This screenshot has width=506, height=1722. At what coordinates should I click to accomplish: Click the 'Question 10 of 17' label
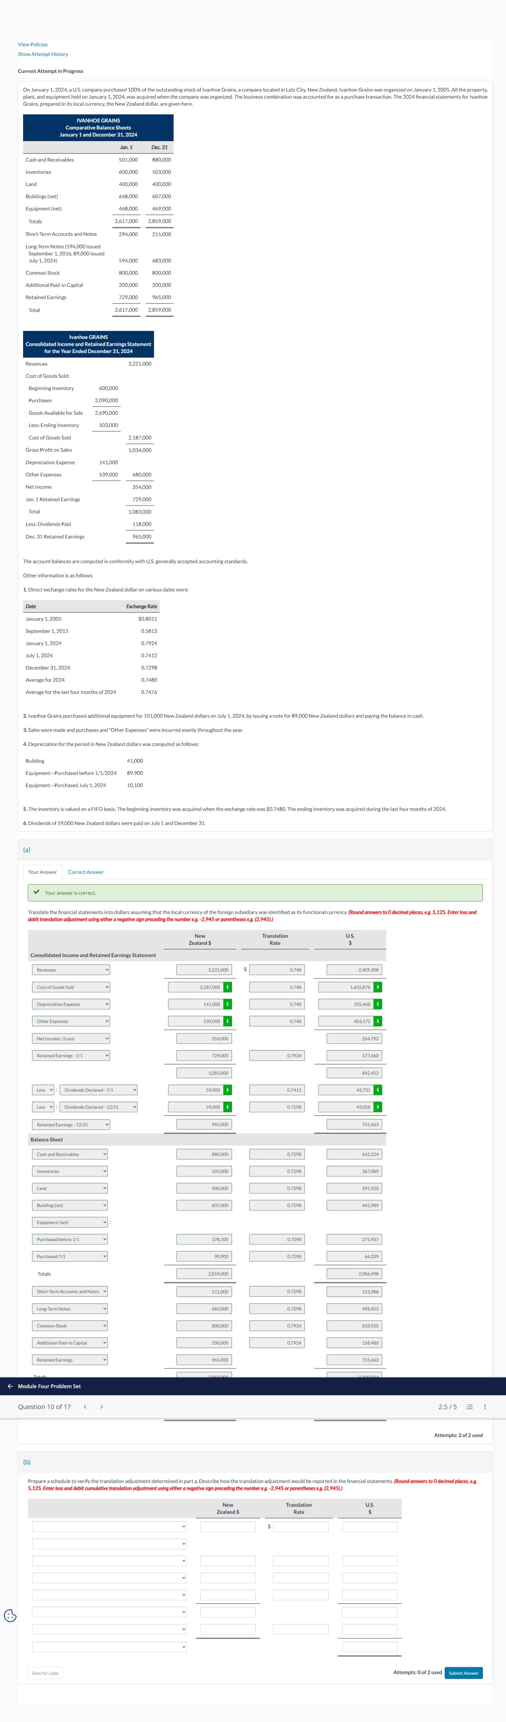coord(45,1407)
